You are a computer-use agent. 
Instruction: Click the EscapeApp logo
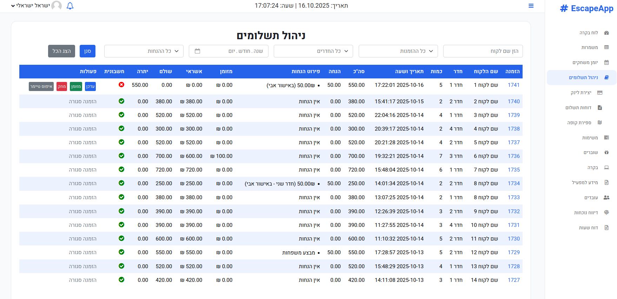pos(586,8)
